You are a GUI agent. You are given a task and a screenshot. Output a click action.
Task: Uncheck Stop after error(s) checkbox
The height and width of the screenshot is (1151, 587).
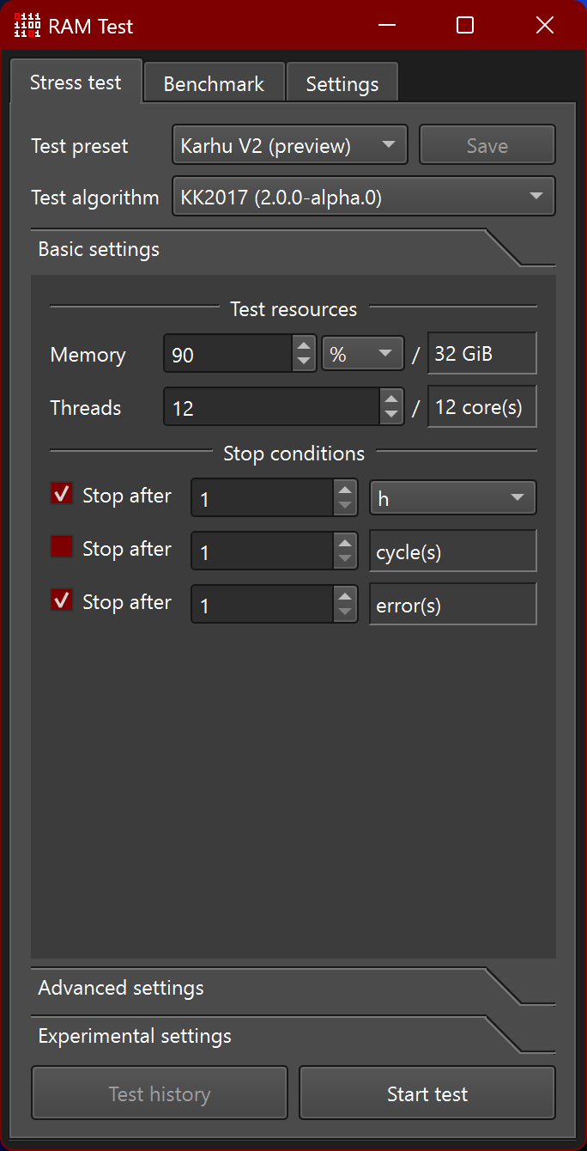tap(62, 600)
